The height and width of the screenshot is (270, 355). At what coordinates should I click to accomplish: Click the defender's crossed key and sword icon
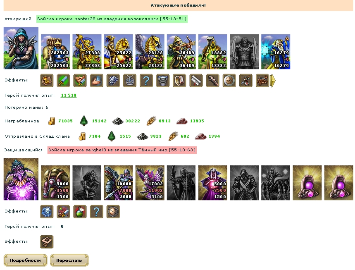[x=63, y=212]
